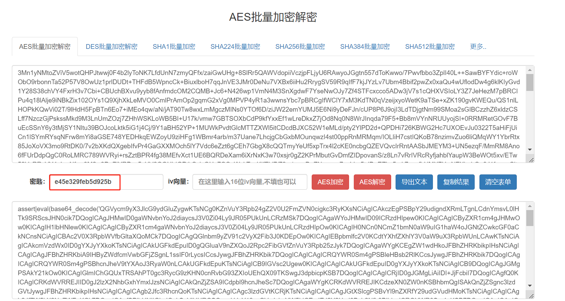Click the lower text area's scroll-up arrow
565x301 pixels.
pyautogui.click(x=530, y=206)
